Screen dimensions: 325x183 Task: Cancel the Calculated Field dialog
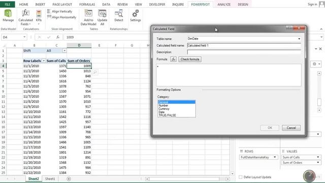(x=291, y=128)
